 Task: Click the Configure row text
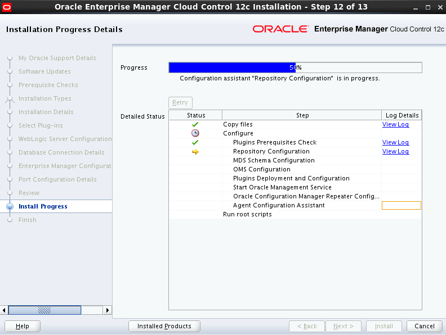point(238,133)
